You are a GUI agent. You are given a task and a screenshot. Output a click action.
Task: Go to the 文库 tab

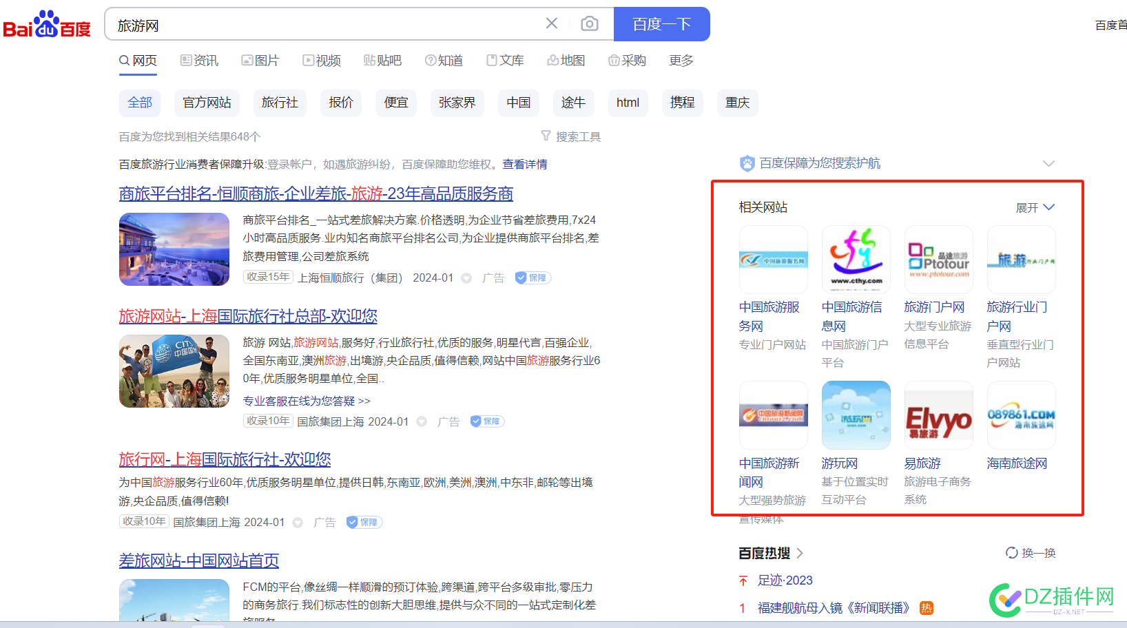click(x=505, y=61)
